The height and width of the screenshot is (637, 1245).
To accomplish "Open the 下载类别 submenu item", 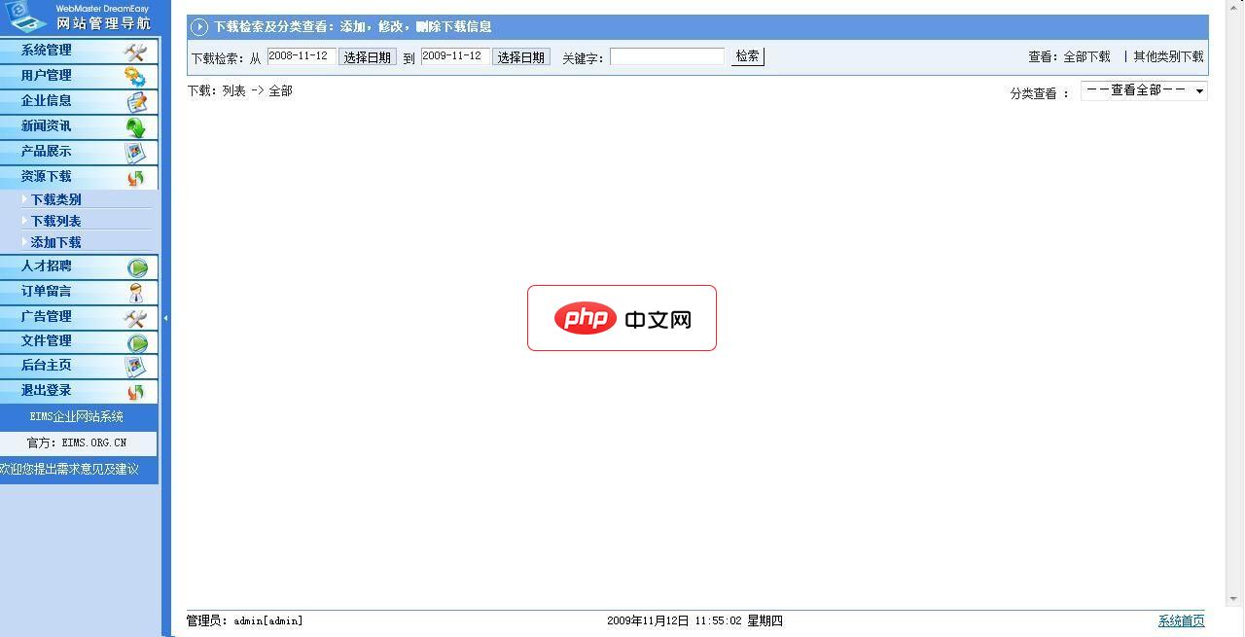I will [56, 199].
